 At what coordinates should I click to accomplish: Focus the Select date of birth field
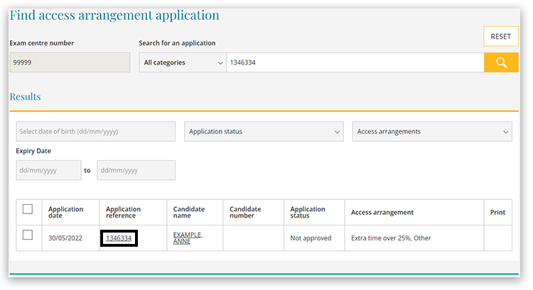pos(95,131)
